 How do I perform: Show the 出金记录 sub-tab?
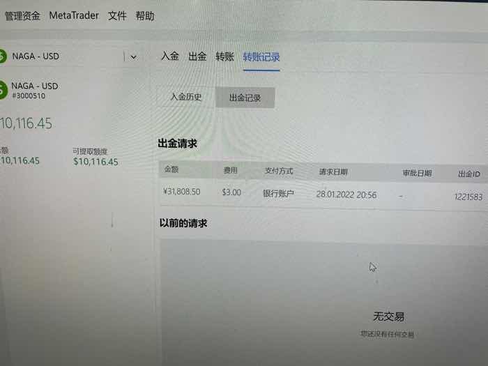coord(245,98)
